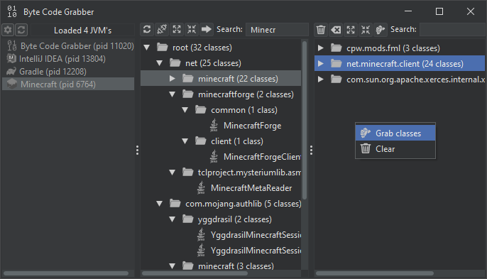
Task: Click splitter handle between class and right panels
Action: [311, 150]
